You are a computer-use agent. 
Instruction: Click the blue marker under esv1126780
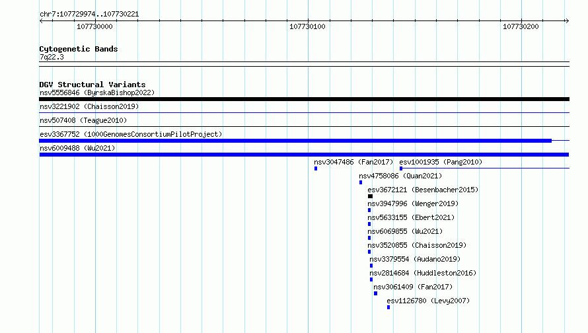click(388, 307)
